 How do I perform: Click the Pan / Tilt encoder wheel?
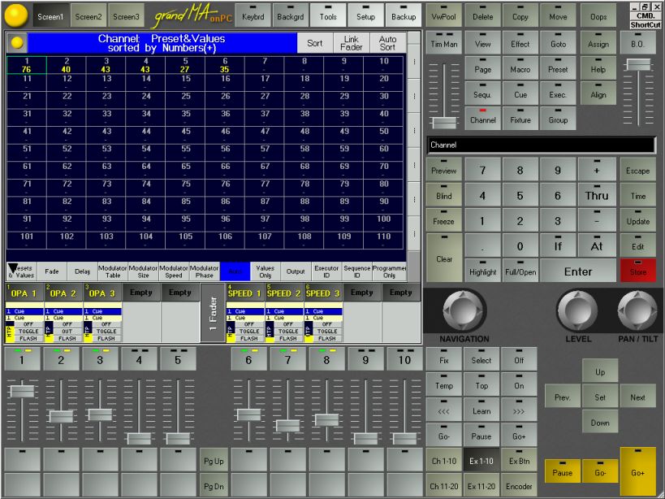[637, 312]
